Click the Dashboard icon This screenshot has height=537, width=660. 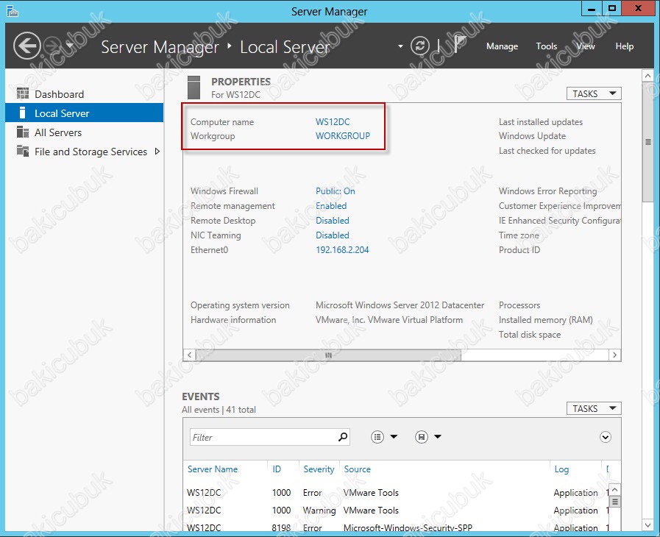[x=23, y=93]
